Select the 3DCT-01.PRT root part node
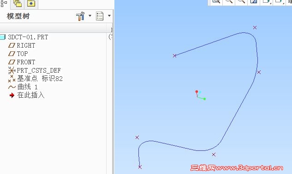 (x=28, y=37)
